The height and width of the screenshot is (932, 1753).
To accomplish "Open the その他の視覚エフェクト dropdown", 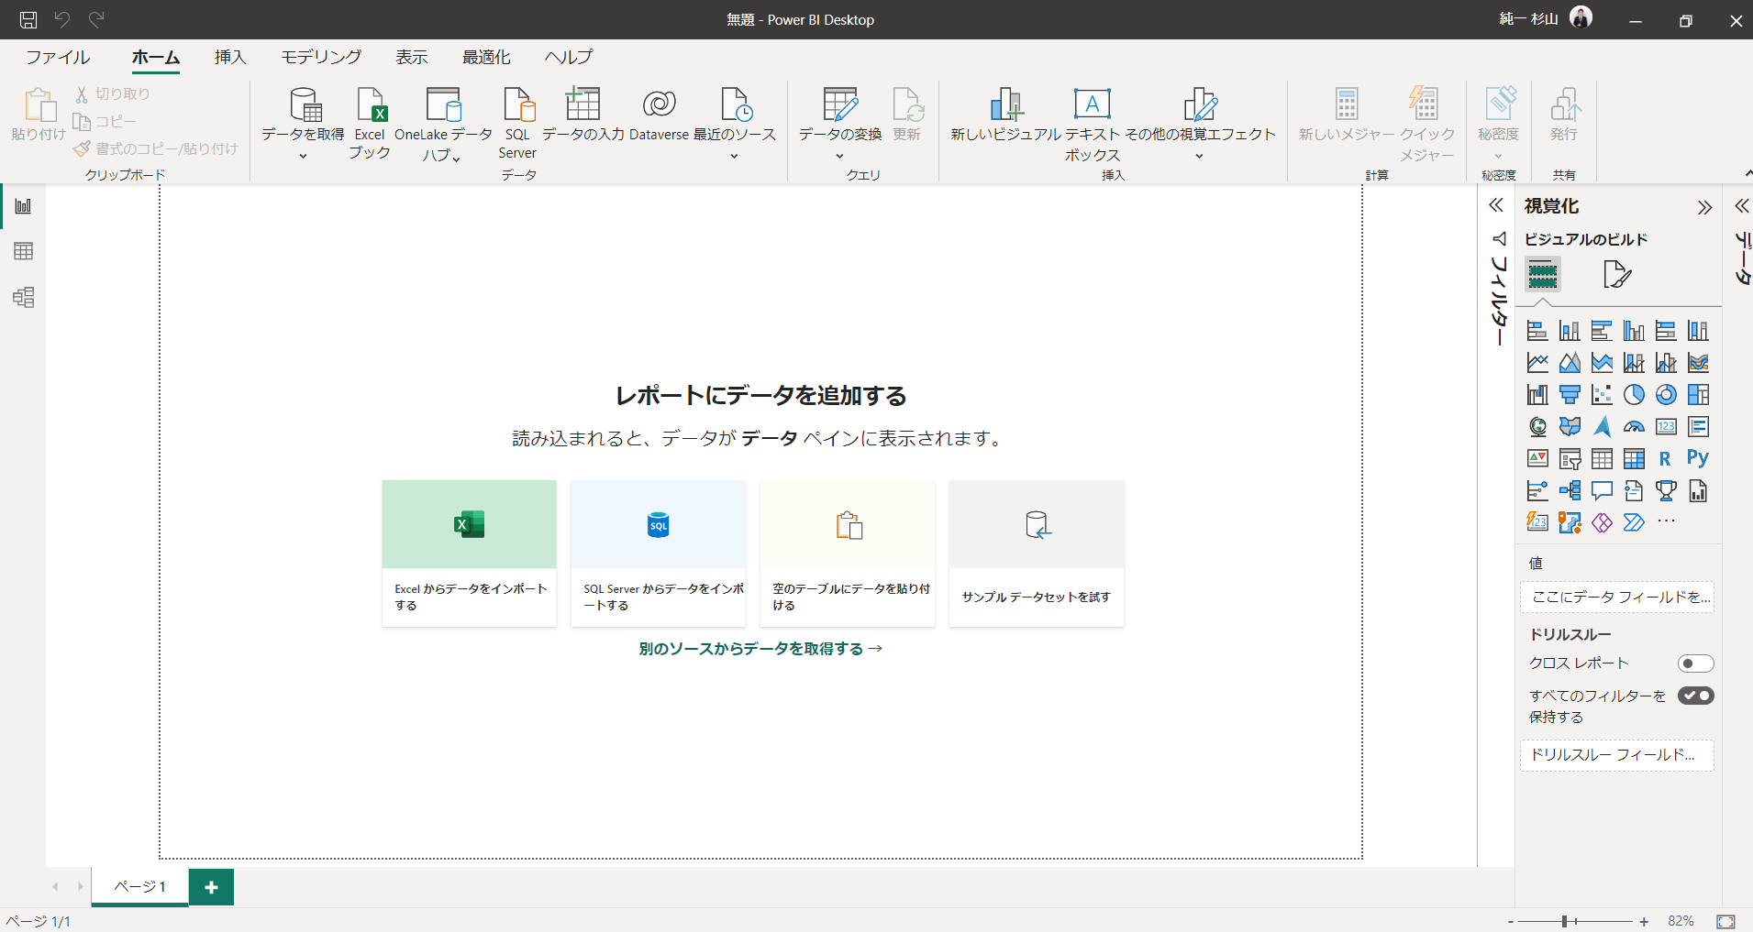I will point(1200,156).
